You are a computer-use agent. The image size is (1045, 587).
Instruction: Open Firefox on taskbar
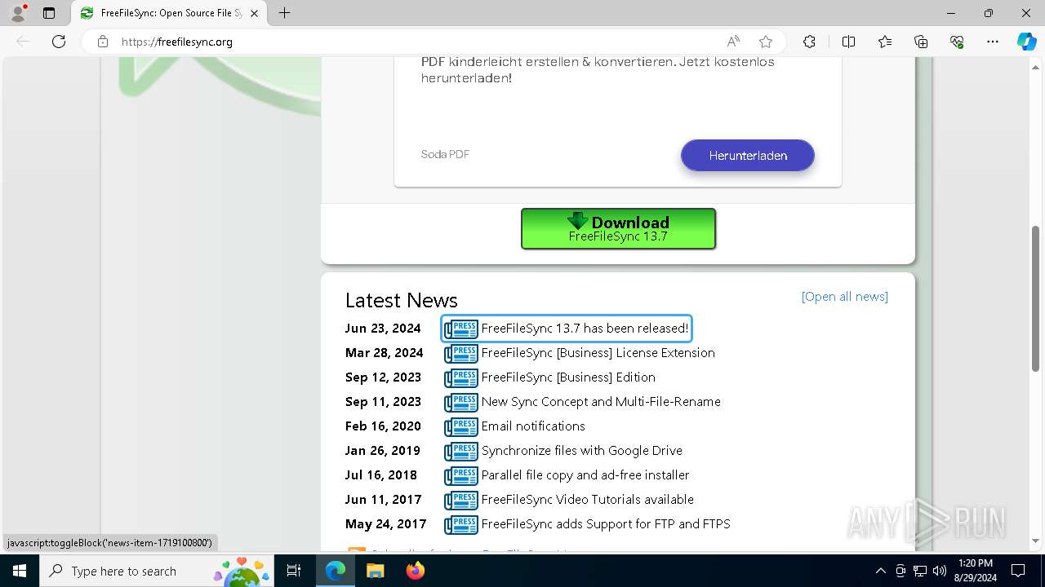coord(415,571)
